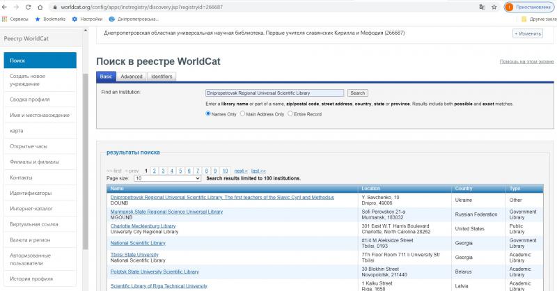Open the browser home page
This screenshot has height=291, width=557.
pyautogui.click(x=40, y=7)
